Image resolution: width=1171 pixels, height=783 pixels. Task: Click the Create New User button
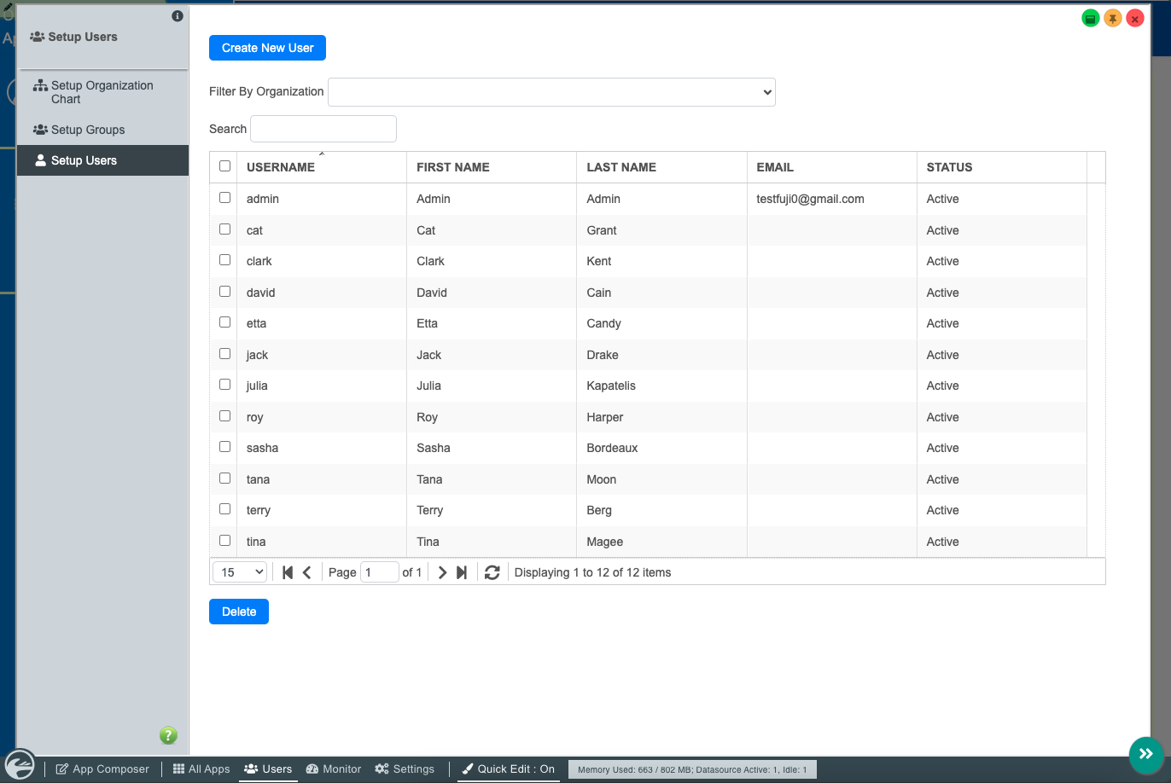(267, 48)
